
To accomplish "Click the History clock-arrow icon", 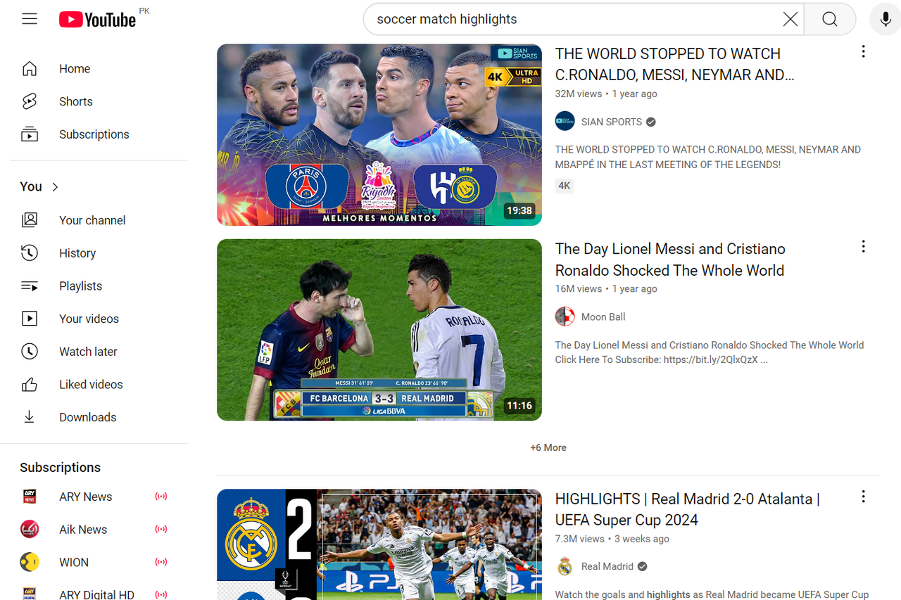I will tap(29, 253).
